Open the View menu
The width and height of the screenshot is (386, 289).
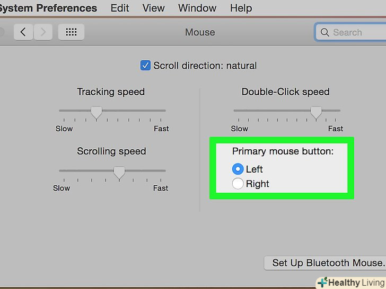point(154,8)
